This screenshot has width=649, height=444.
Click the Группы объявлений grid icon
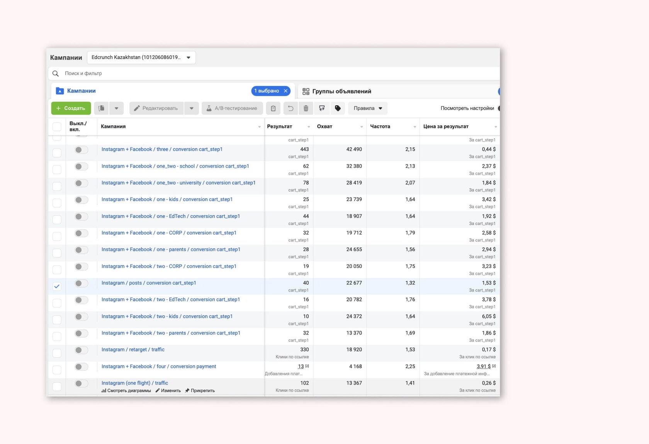306,91
